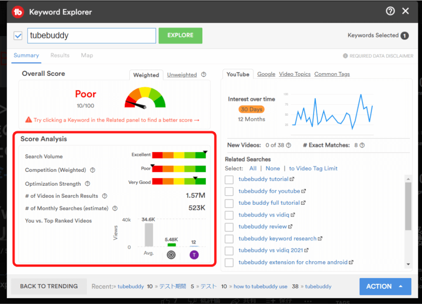
Task: Click recent keyword 'テスト期間'
Action: pyautogui.click(x=173, y=287)
